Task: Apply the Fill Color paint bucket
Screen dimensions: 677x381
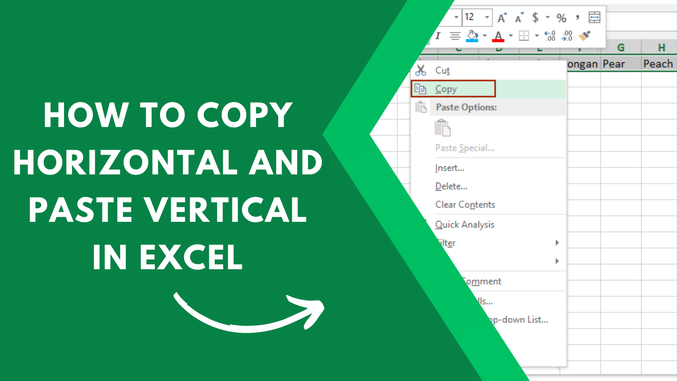Action: pos(472,36)
